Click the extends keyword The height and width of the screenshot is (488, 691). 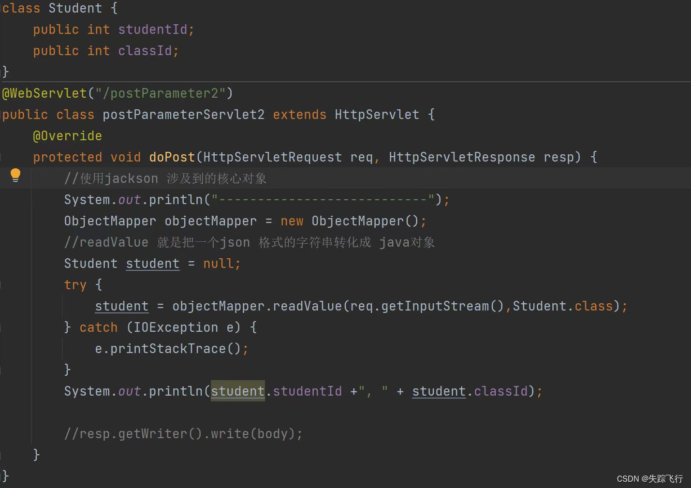coord(300,115)
